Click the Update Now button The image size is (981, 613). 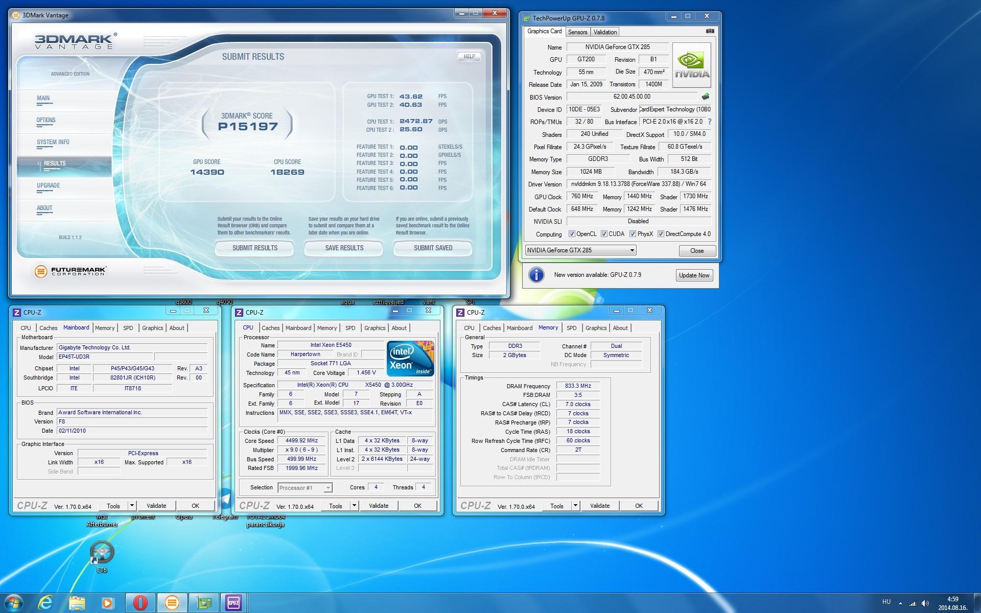pyautogui.click(x=693, y=275)
